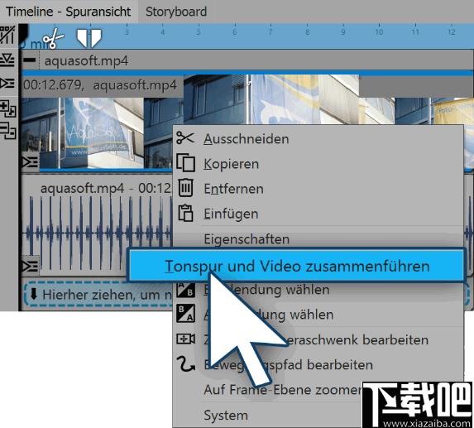
Task: Click the ruler at the 10 second mark
Action: (379, 31)
